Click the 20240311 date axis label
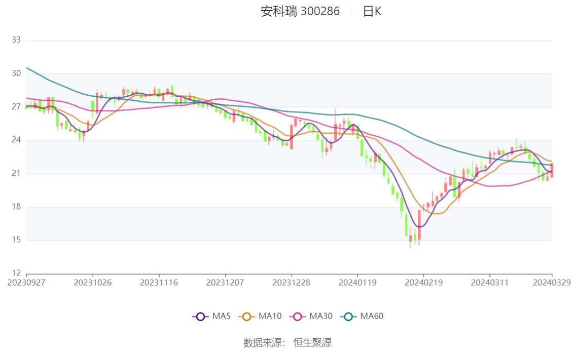 tap(489, 283)
